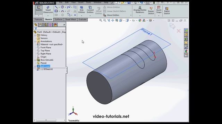Click the Sketch tool button
Viewport: 222px width, 124px height.
pyautogui.click(x=39, y=10)
